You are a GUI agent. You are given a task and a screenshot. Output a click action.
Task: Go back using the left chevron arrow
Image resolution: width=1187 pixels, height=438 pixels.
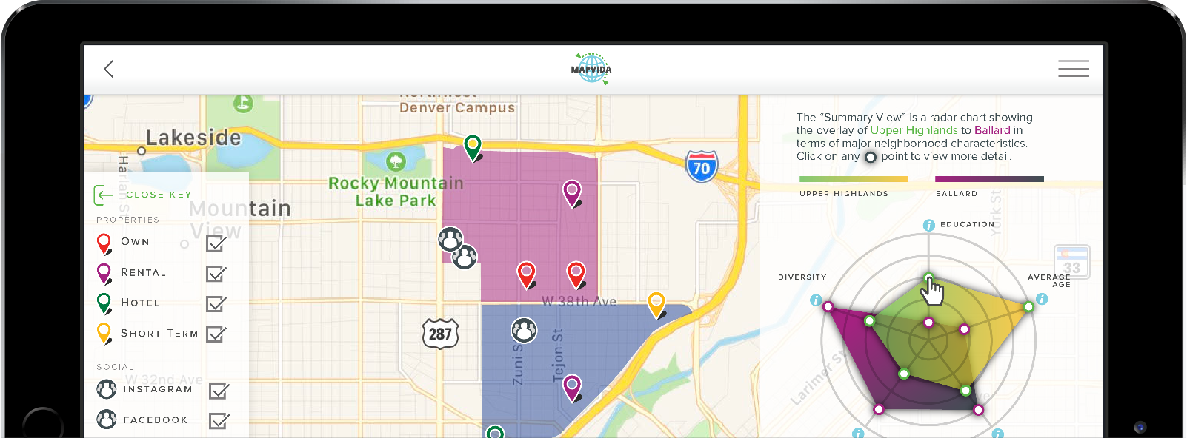[109, 69]
